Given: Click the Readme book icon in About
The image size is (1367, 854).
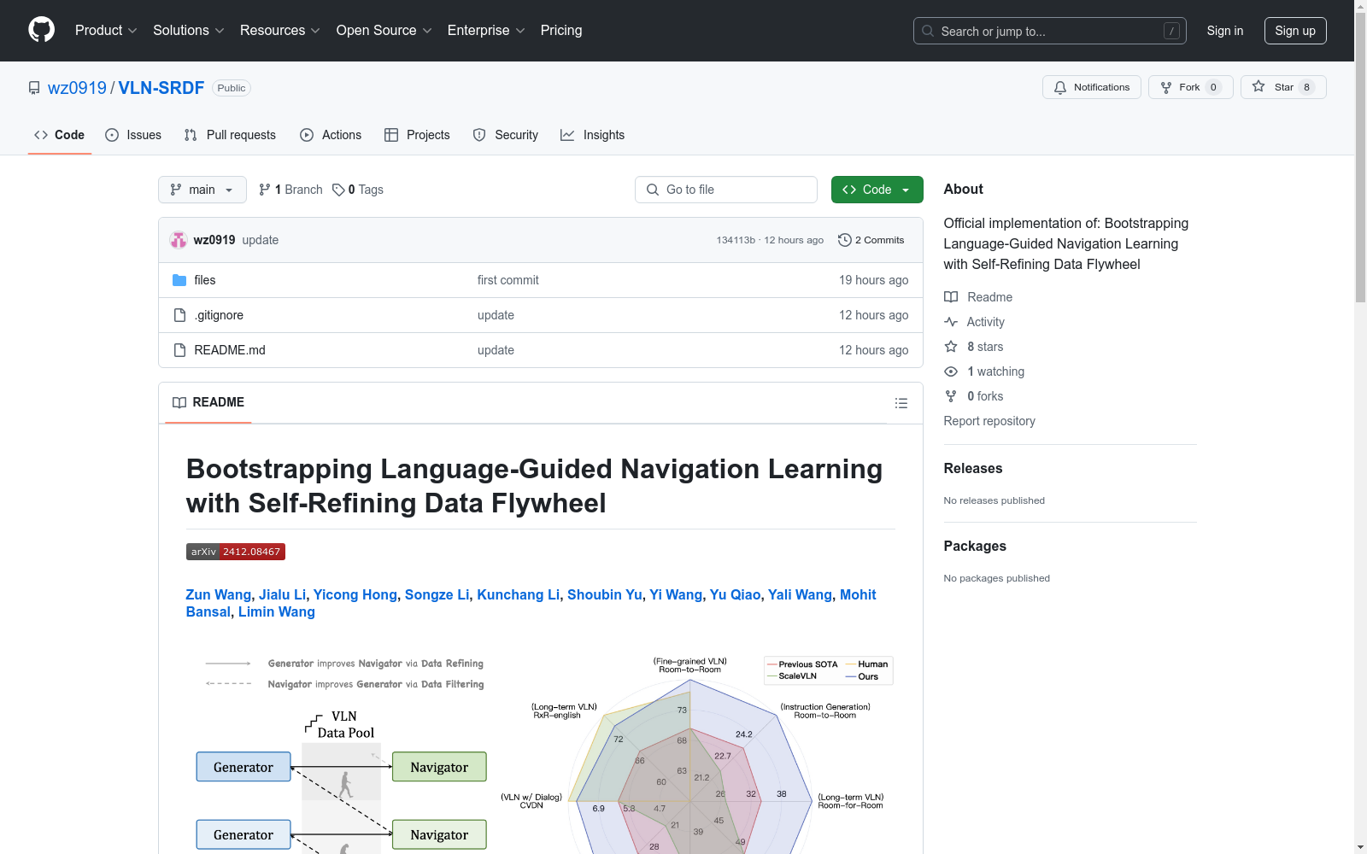Looking at the screenshot, I should pos(951,297).
